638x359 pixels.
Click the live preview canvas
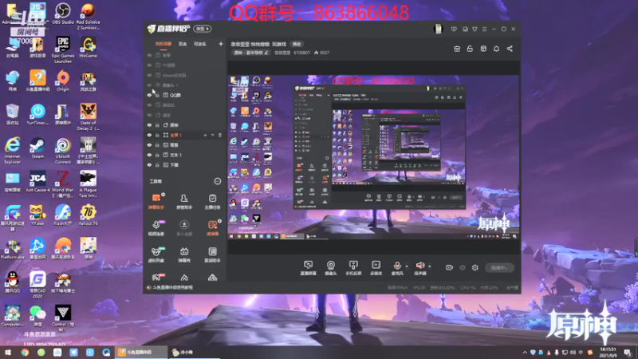coord(373,157)
